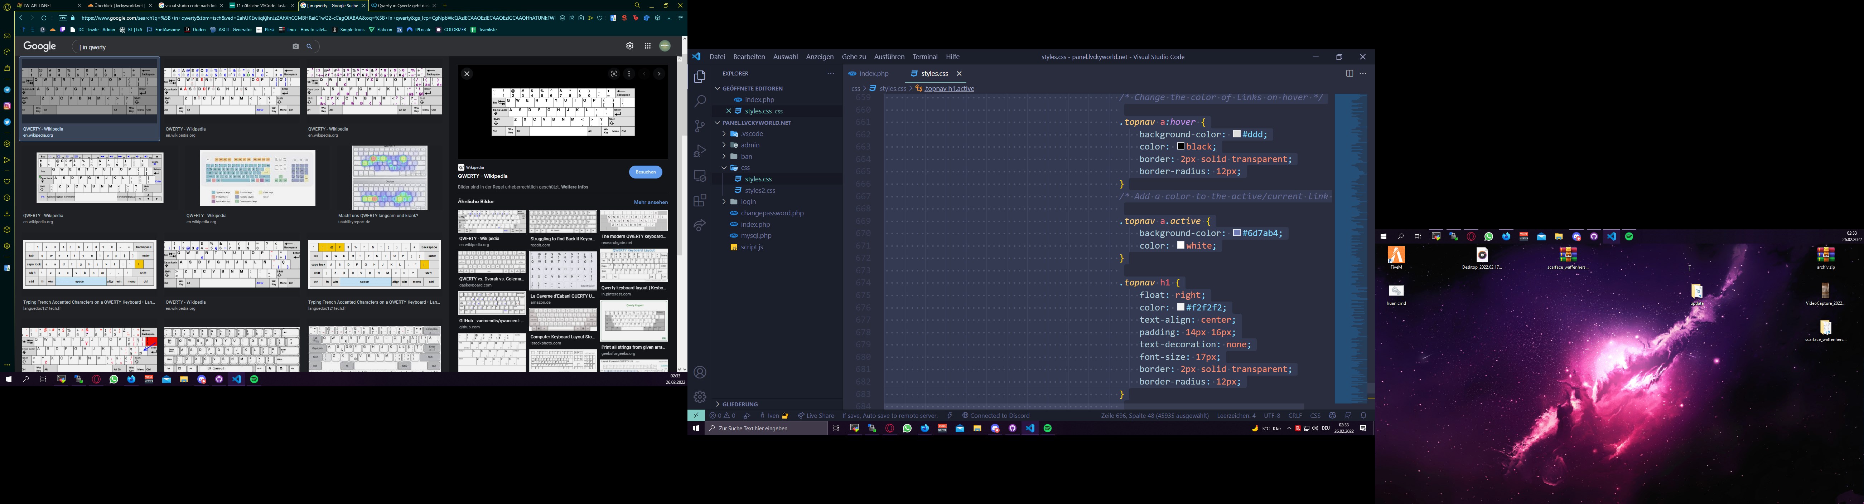1864x504 pixels.
Task: Collapse the GEÖFFNETE EDITOREN section
Action: point(752,88)
